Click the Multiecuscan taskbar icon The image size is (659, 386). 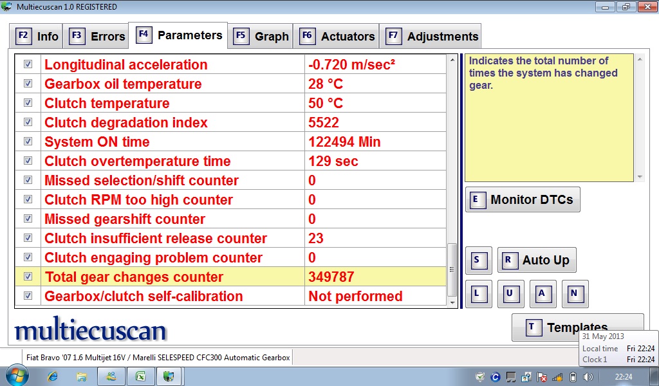[169, 376]
